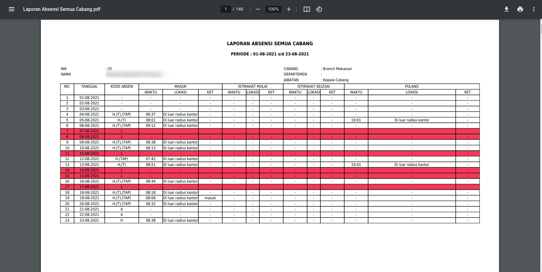Click the vertical scrollbar thumb

point(541,27)
